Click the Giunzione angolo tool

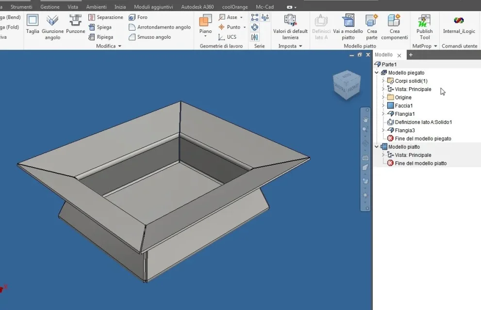[x=52, y=27]
